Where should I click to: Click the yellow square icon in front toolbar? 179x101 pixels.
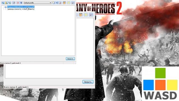[69, 3]
